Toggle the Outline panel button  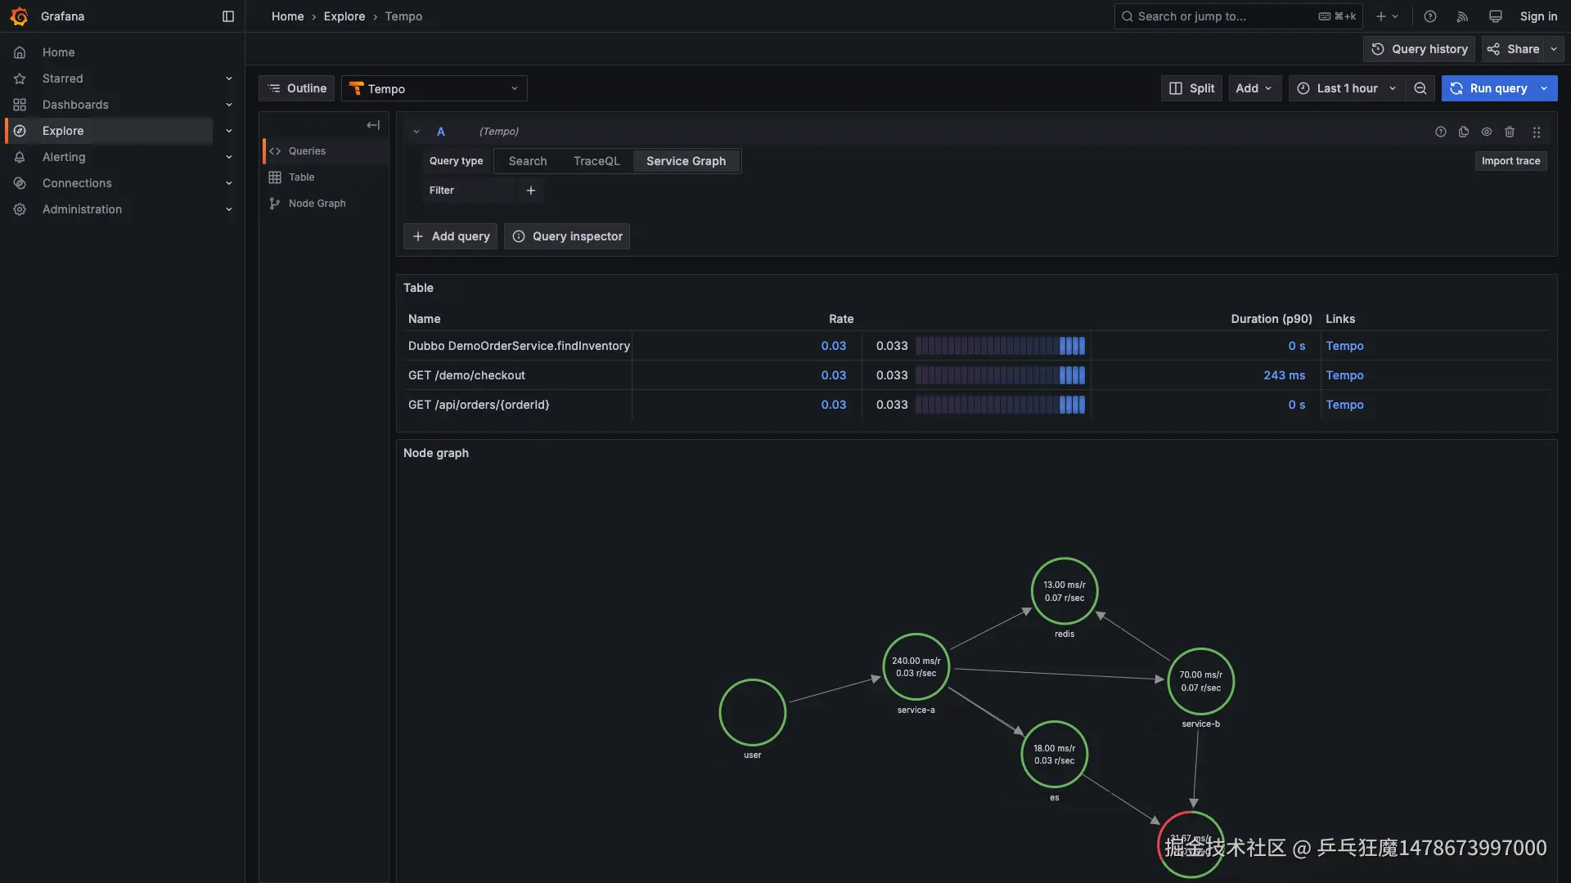(x=297, y=88)
